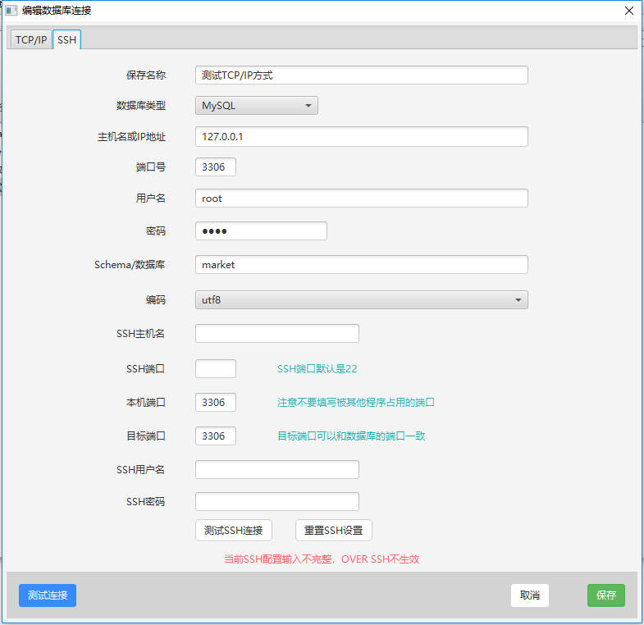Click the 密码 password field
This screenshot has width=644, height=625.
click(x=261, y=231)
